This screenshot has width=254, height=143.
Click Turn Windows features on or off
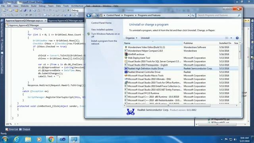[105, 35]
